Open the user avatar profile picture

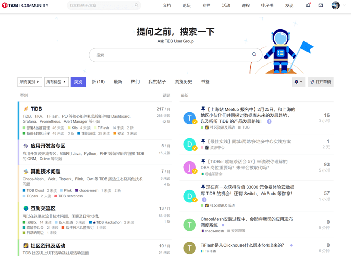(x=335, y=5)
